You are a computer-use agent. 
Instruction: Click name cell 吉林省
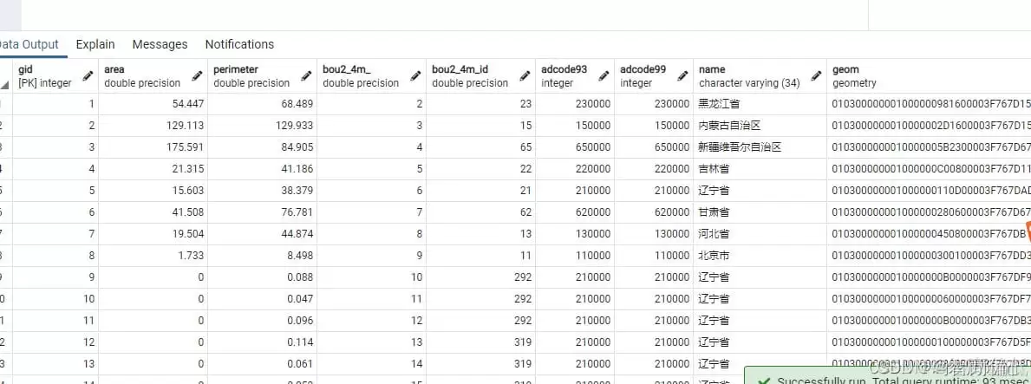760,169
